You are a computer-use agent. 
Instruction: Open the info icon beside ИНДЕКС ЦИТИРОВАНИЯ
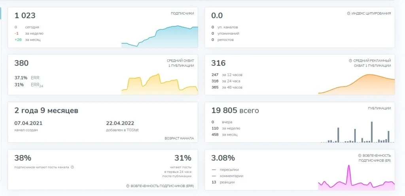coord(348,13)
